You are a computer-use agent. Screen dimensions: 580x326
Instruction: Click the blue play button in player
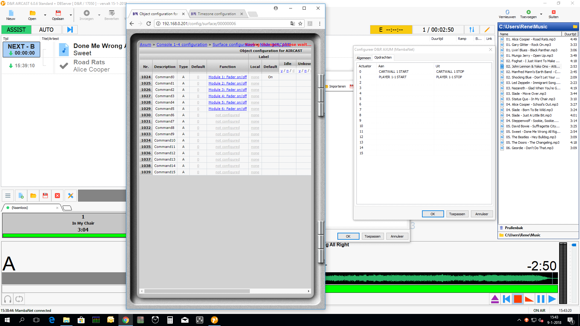tap(552, 299)
